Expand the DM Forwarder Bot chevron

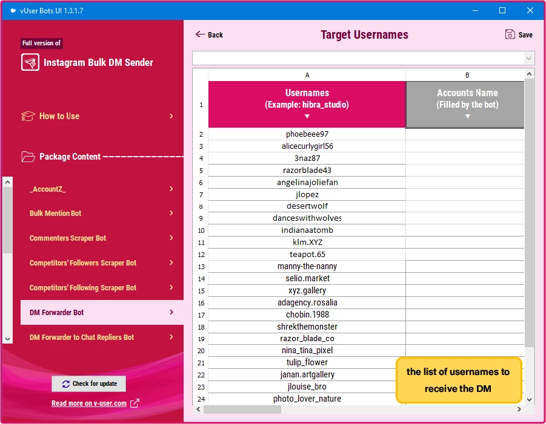[x=171, y=312]
